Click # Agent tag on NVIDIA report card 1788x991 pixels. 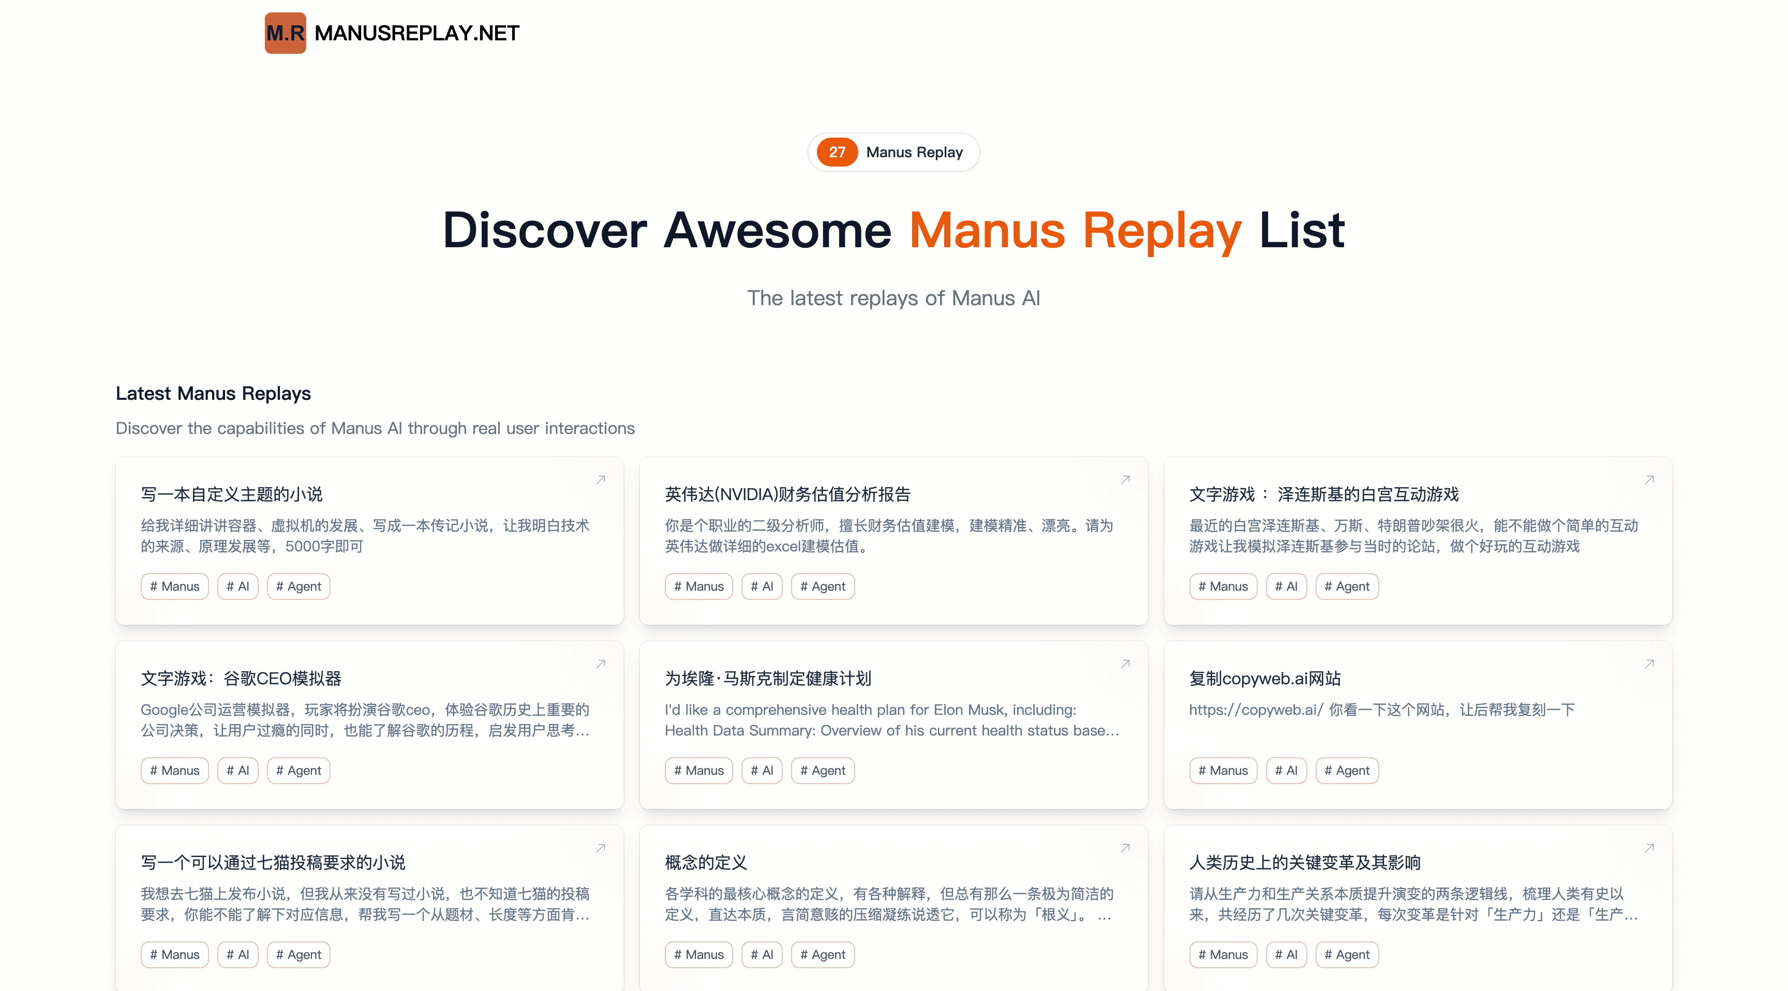(823, 587)
